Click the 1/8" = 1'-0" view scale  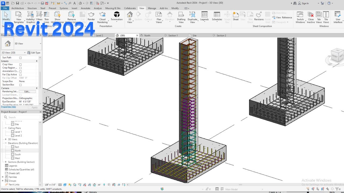[50, 185]
